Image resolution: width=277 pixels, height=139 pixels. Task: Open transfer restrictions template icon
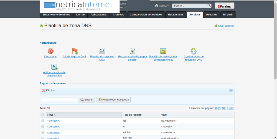point(163,51)
